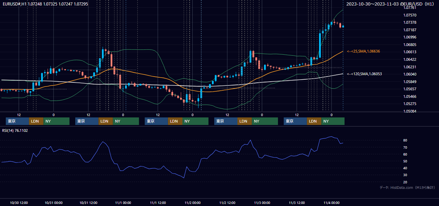439x206 pixels.
Task: Select the 11/2 00:00 time axis label
Action: [x=193, y=203]
